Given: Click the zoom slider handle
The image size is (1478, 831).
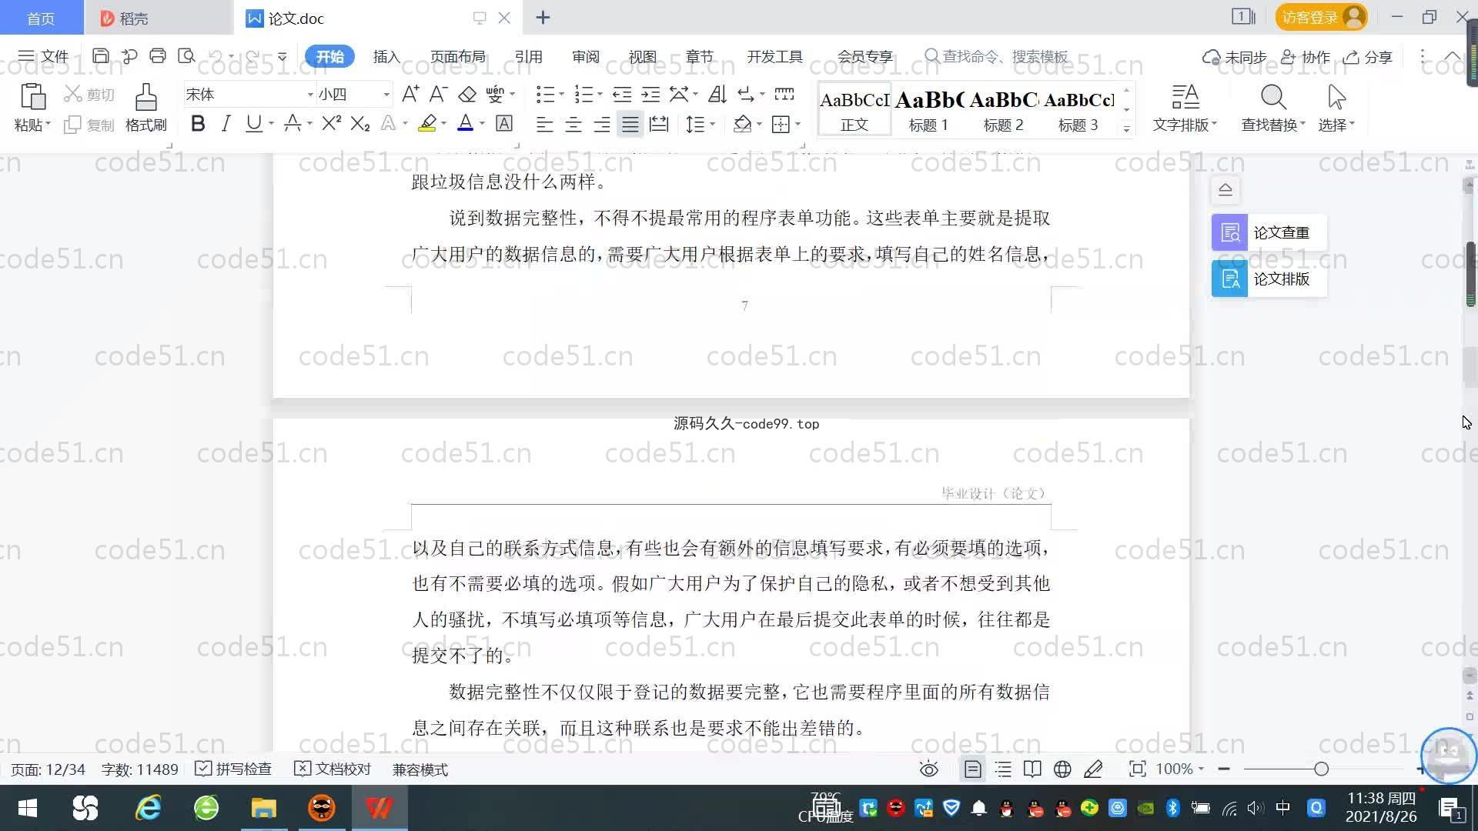Looking at the screenshot, I should pos(1322,769).
